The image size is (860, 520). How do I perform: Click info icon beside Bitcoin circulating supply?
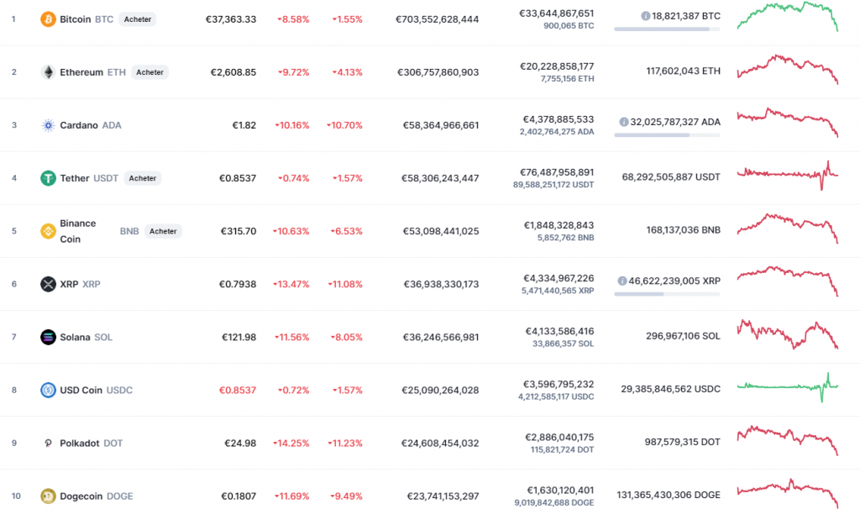click(x=645, y=16)
